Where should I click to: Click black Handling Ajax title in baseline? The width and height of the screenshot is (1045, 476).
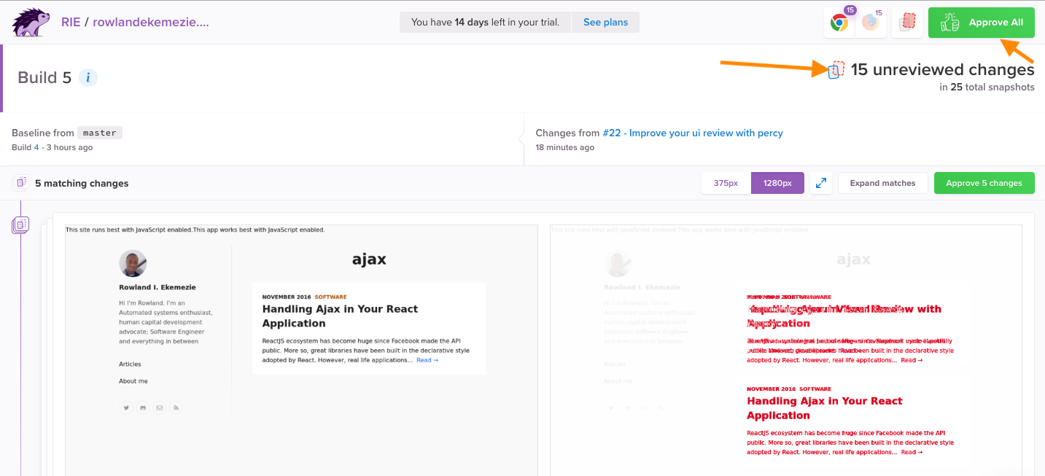click(x=340, y=316)
